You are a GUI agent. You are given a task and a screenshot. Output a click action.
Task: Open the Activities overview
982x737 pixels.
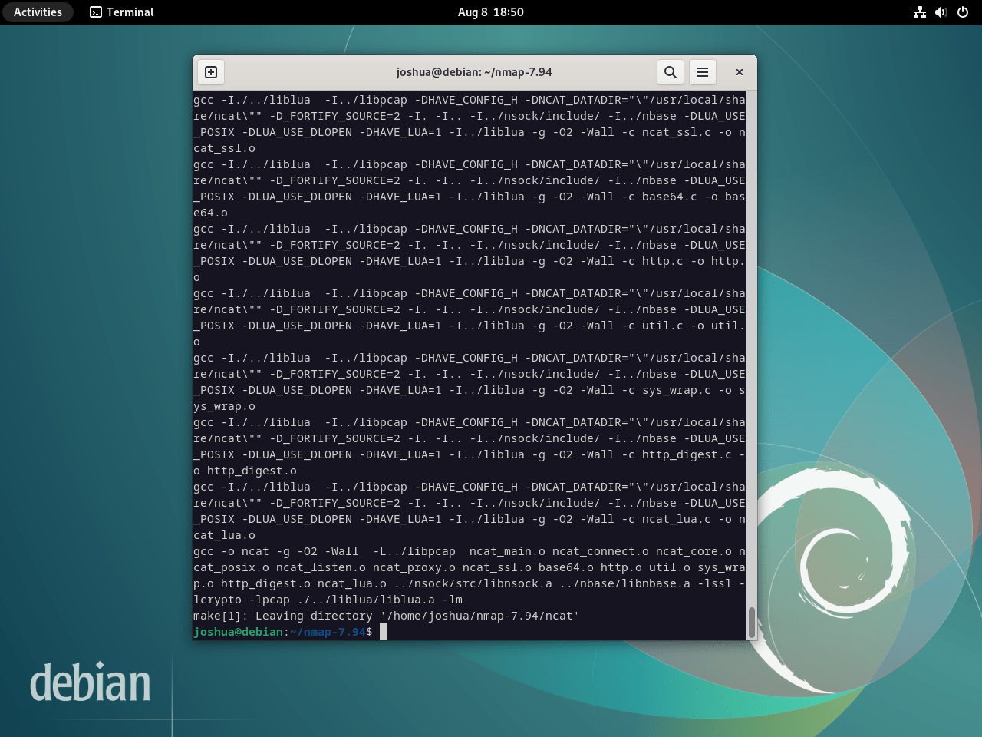coord(37,12)
